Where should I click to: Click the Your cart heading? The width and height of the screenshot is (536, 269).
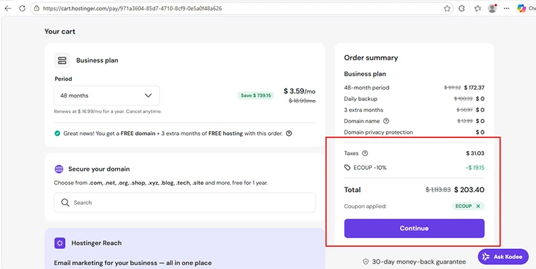click(60, 31)
